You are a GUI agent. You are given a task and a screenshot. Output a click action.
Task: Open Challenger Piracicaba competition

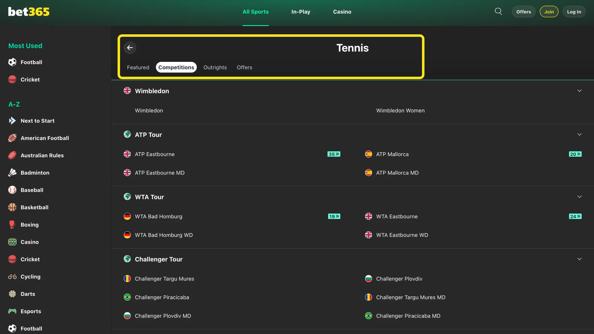tap(162, 297)
